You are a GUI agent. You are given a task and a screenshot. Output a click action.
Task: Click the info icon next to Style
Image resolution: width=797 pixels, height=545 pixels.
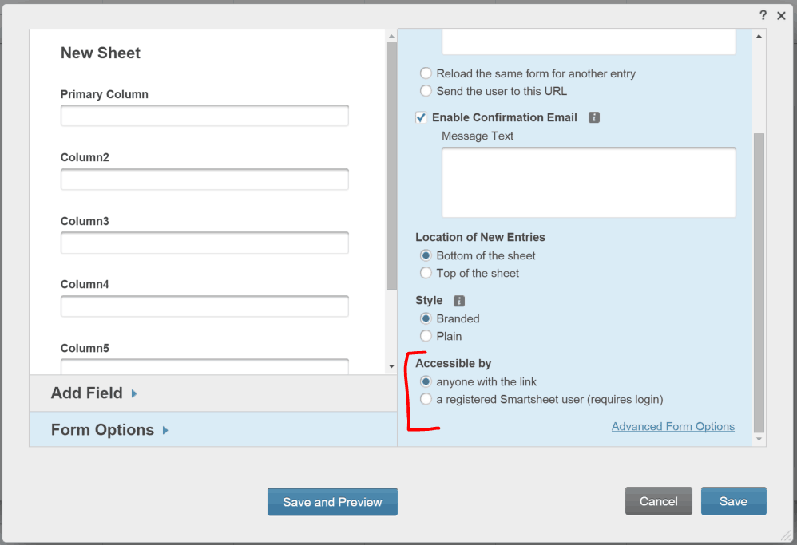coord(459,301)
